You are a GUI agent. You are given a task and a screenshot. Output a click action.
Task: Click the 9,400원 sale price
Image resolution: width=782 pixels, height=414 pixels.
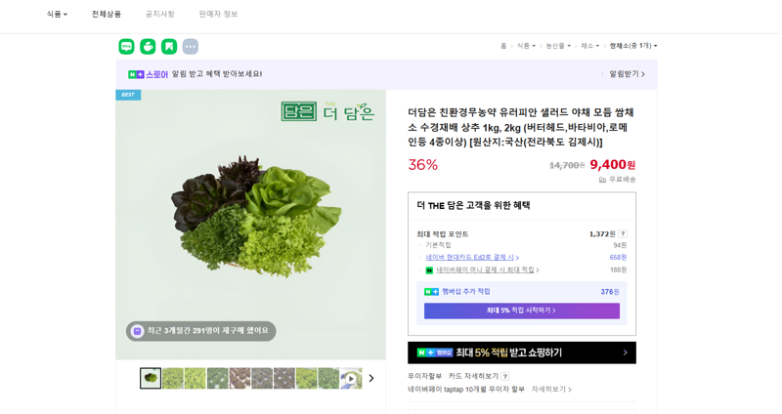tap(613, 164)
